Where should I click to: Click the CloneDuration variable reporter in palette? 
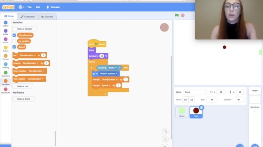point(25,35)
